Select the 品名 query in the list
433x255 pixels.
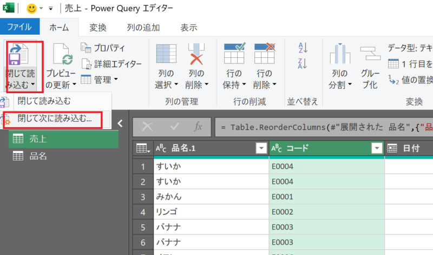click(38, 156)
